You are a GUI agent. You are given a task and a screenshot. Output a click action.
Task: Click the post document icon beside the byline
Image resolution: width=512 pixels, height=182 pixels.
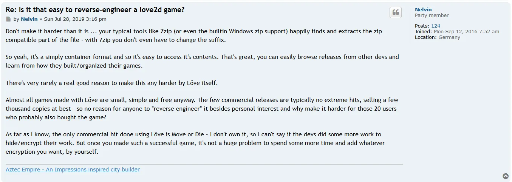coord(8,19)
